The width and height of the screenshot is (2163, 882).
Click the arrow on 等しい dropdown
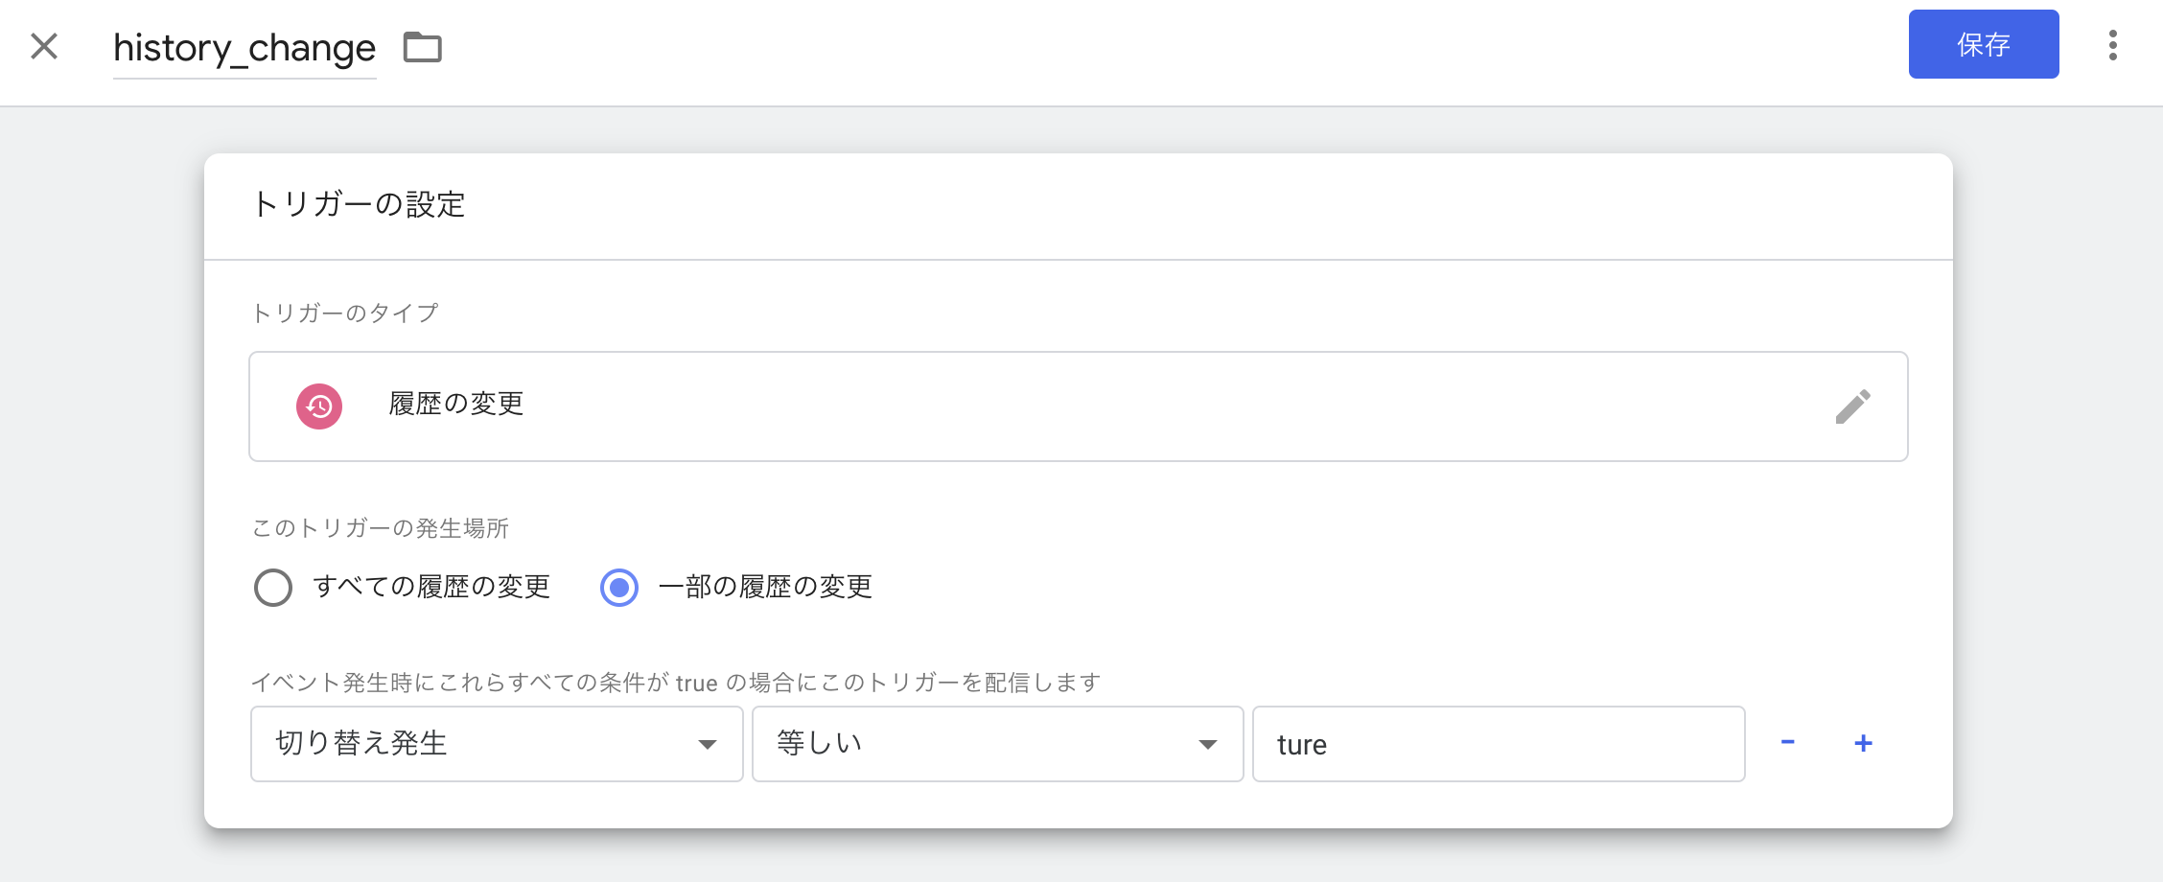1207,745
